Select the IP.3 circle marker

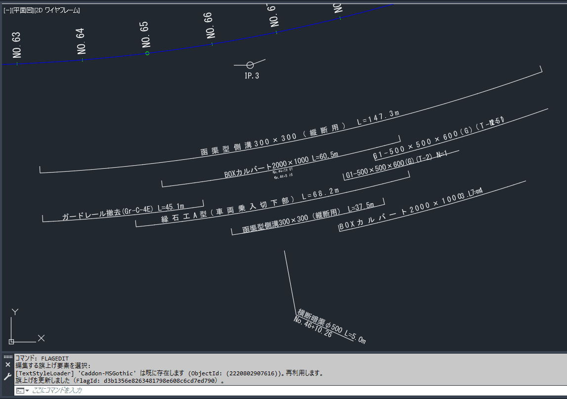click(250, 65)
